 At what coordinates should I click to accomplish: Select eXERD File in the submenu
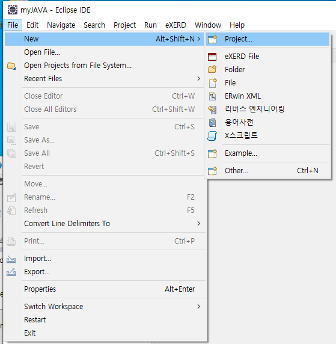click(267, 57)
